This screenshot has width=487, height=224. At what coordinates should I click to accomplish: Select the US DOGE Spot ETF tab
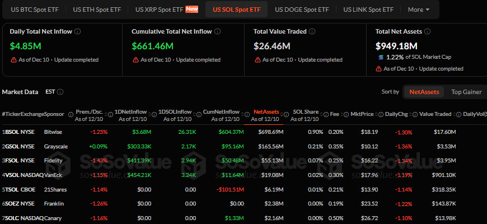302,10
